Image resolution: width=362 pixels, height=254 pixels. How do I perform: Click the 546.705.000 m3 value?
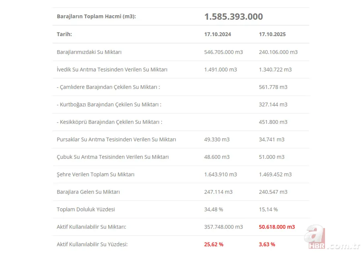[223, 52]
